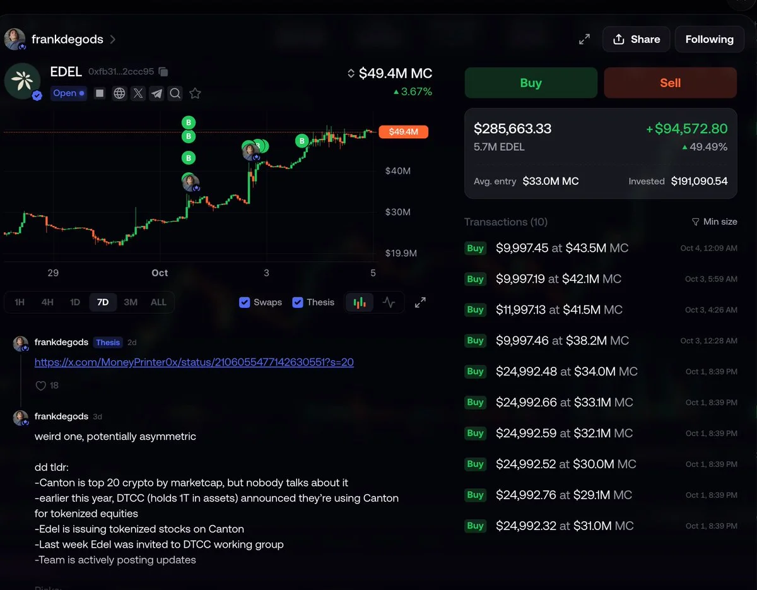The image size is (757, 590).
Task: Click the Following button
Action: 710,39
